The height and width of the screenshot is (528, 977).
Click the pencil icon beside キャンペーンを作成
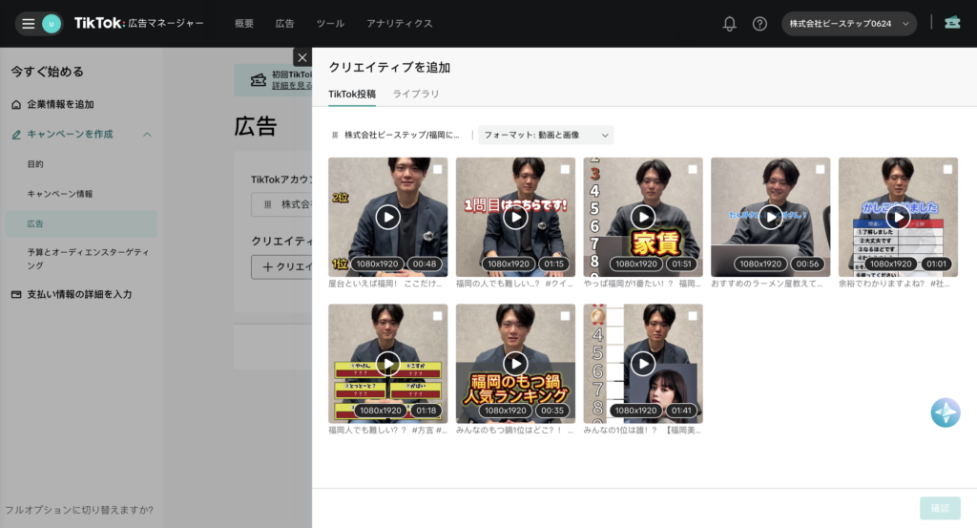[x=16, y=135]
